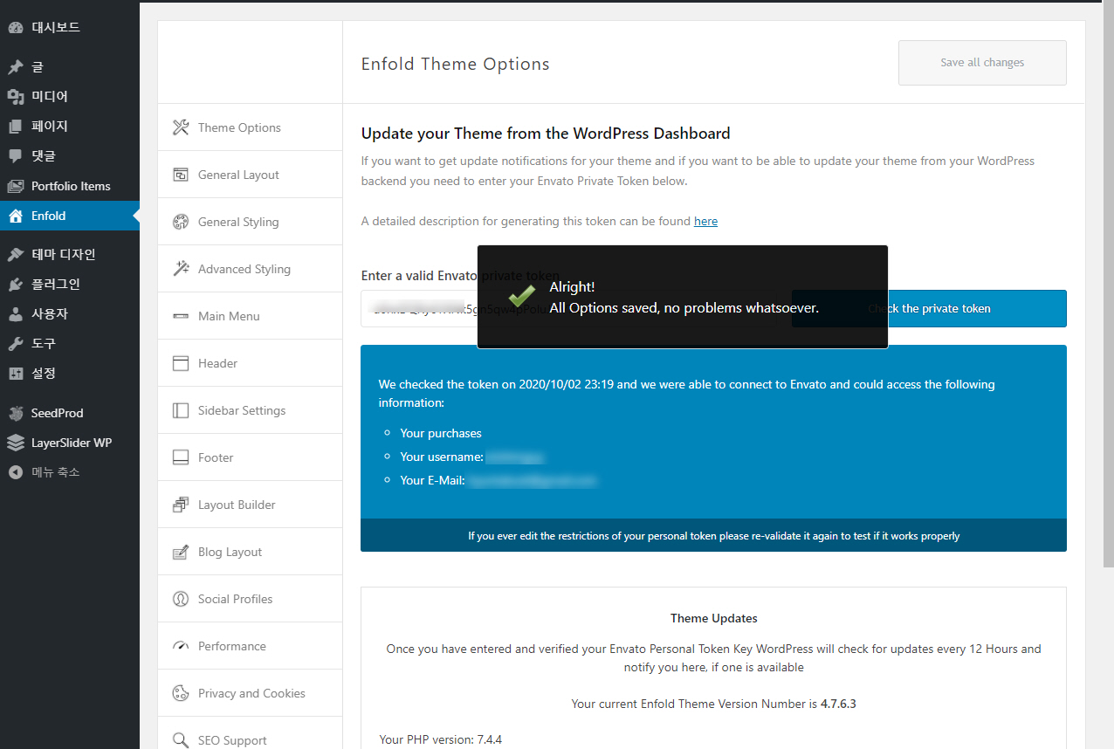Click the plug icon beside 플러그인
The image size is (1114, 749).
point(16,285)
